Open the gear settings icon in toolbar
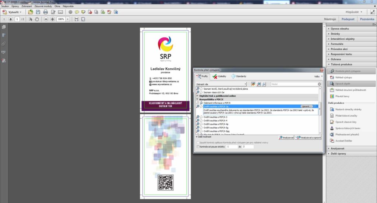 pos(70,12)
